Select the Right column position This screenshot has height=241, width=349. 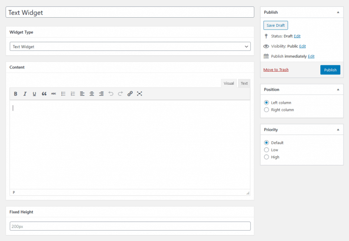[266, 110]
